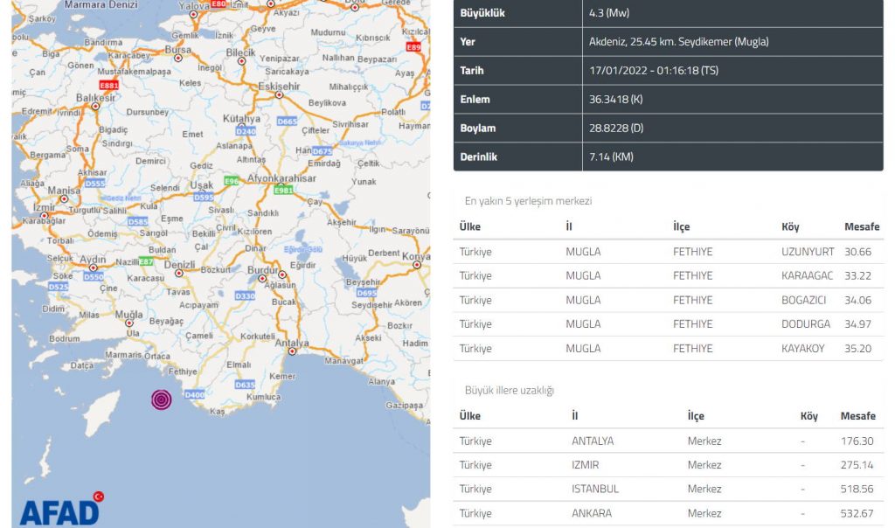Click the Derinlik value 7.14 (KM)

click(x=611, y=157)
